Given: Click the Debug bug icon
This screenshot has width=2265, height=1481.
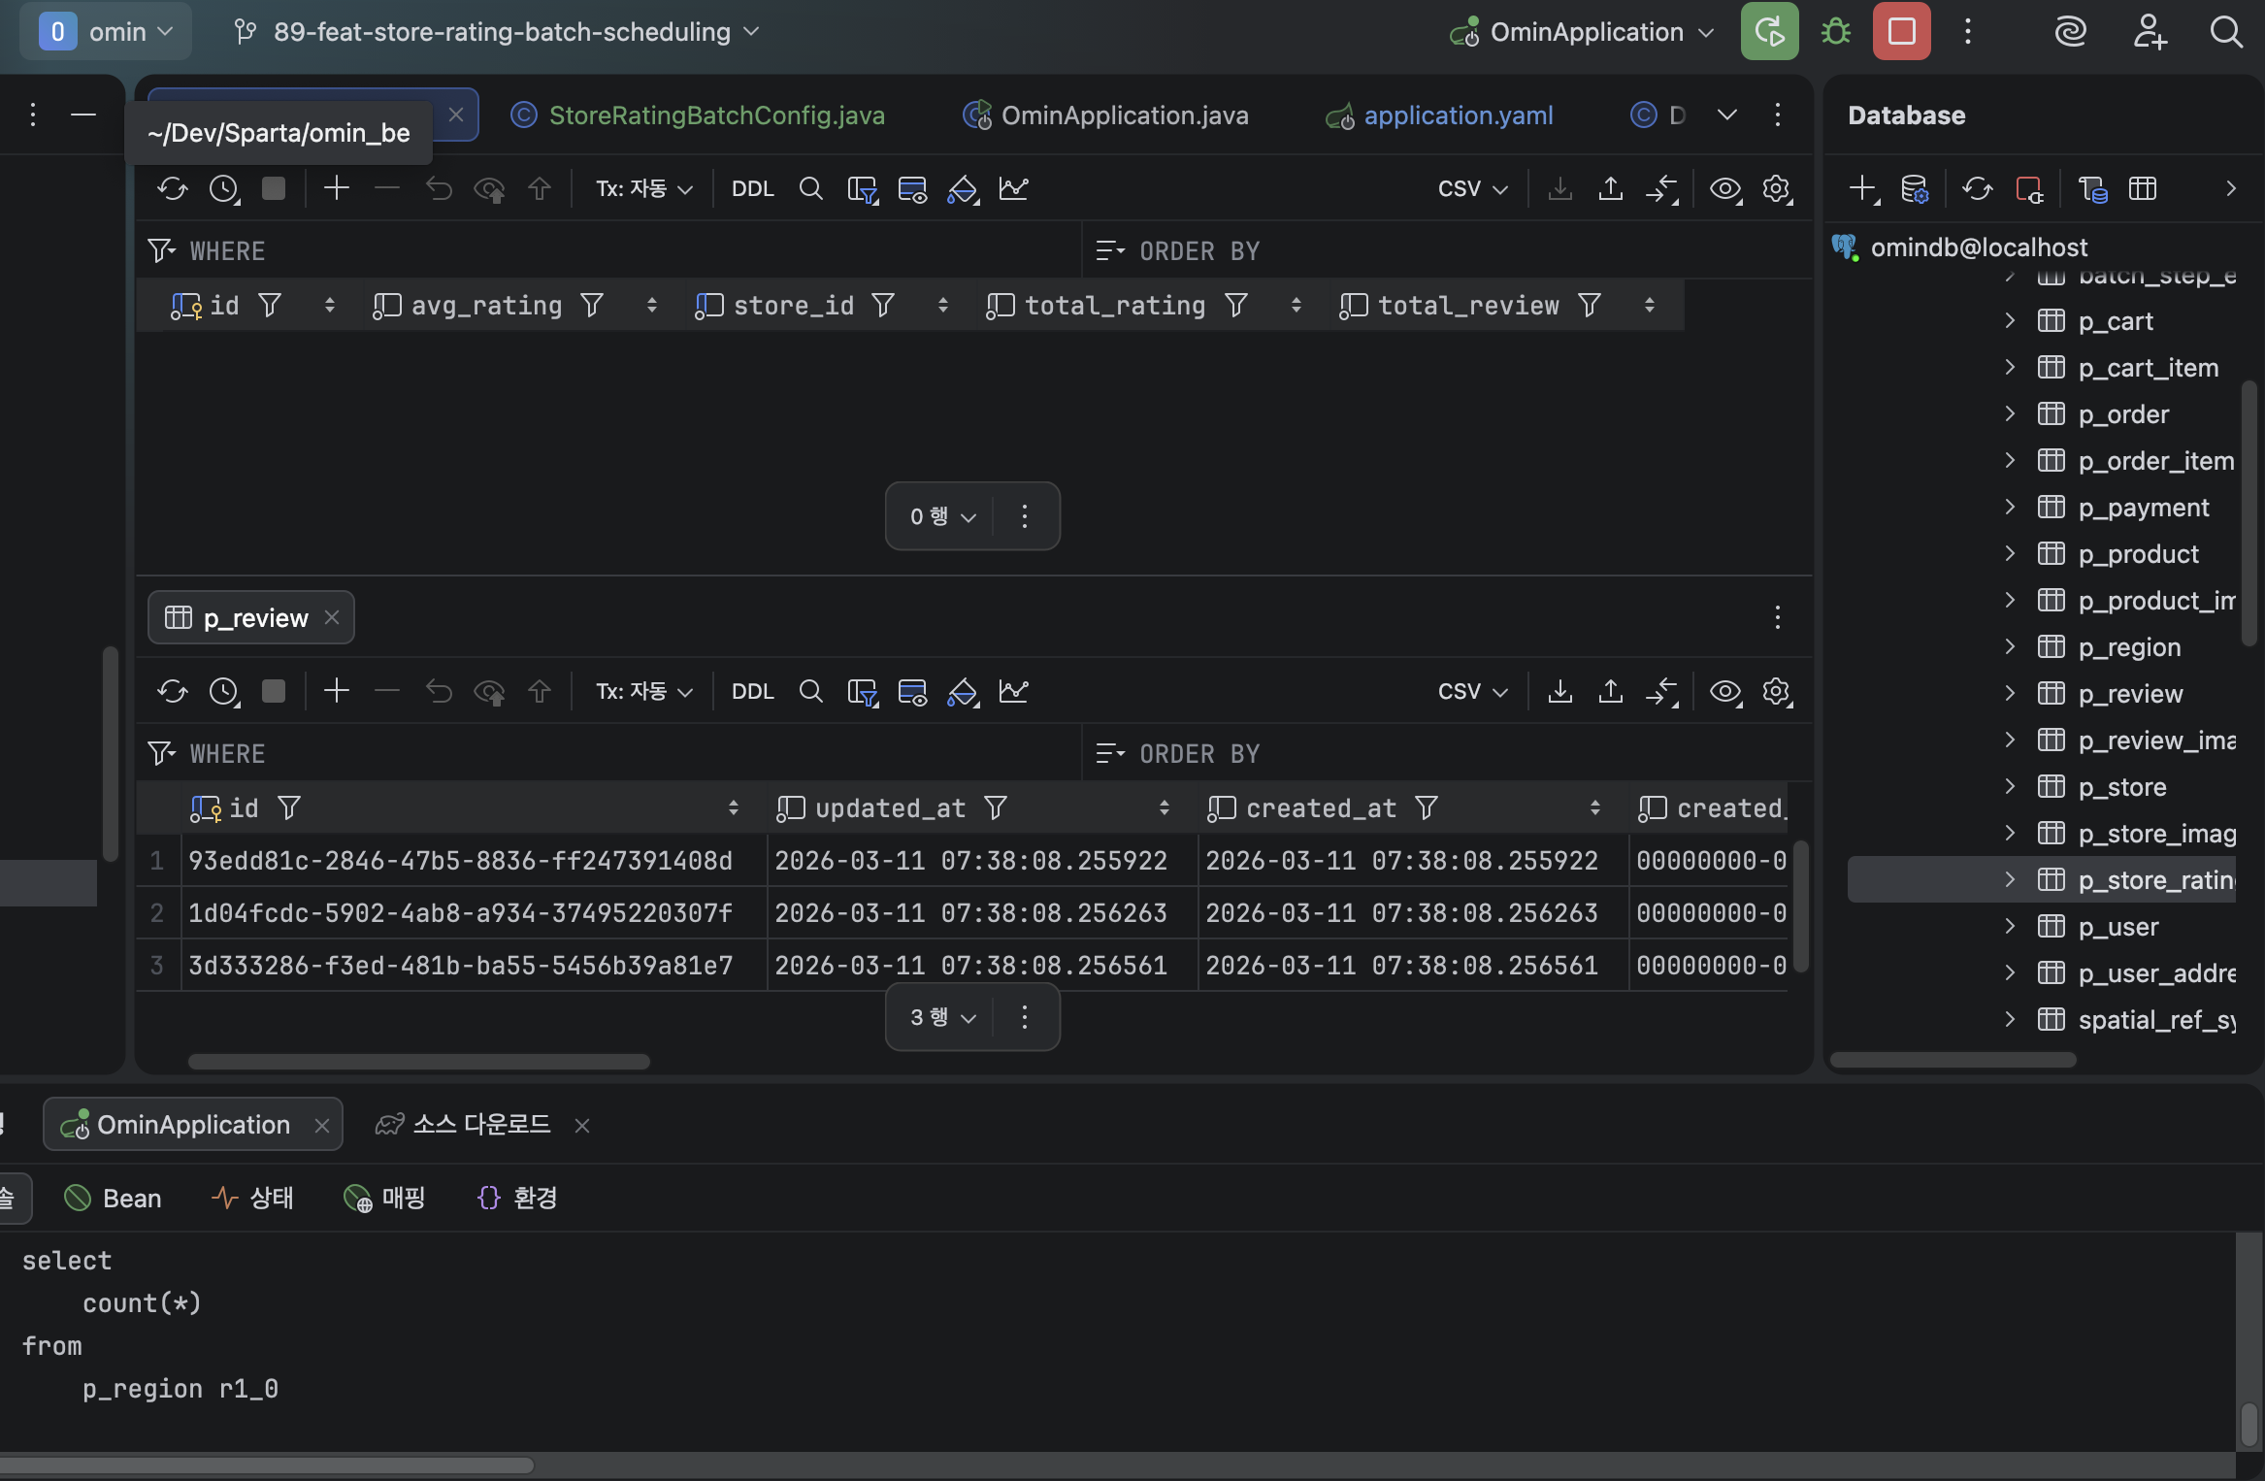Looking at the screenshot, I should pyautogui.click(x=1835, y=32).
